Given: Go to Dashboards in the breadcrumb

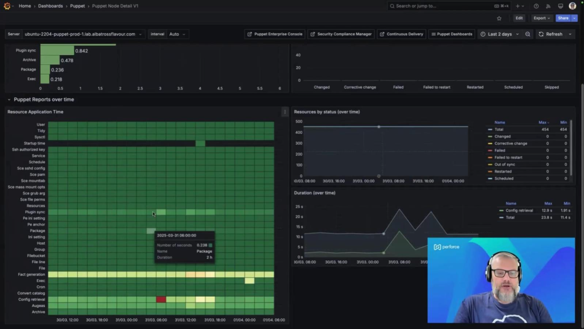Looking at the screenshot, I should click(x=50, y=6).
